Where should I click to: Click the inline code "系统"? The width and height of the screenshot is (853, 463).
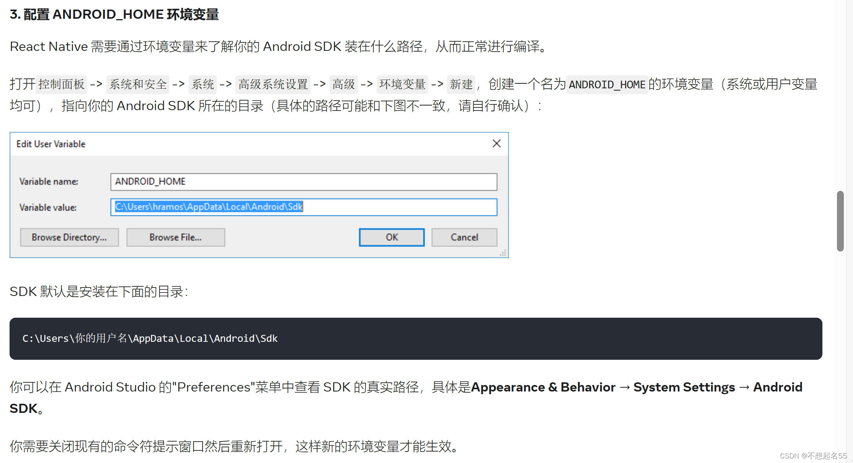[x=203, y=84]
